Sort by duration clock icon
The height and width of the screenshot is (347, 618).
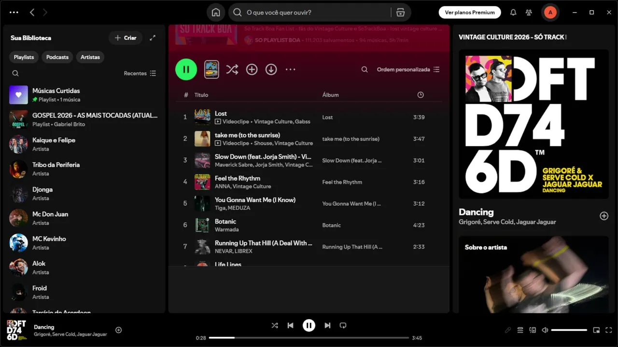(x=421, y=95)
